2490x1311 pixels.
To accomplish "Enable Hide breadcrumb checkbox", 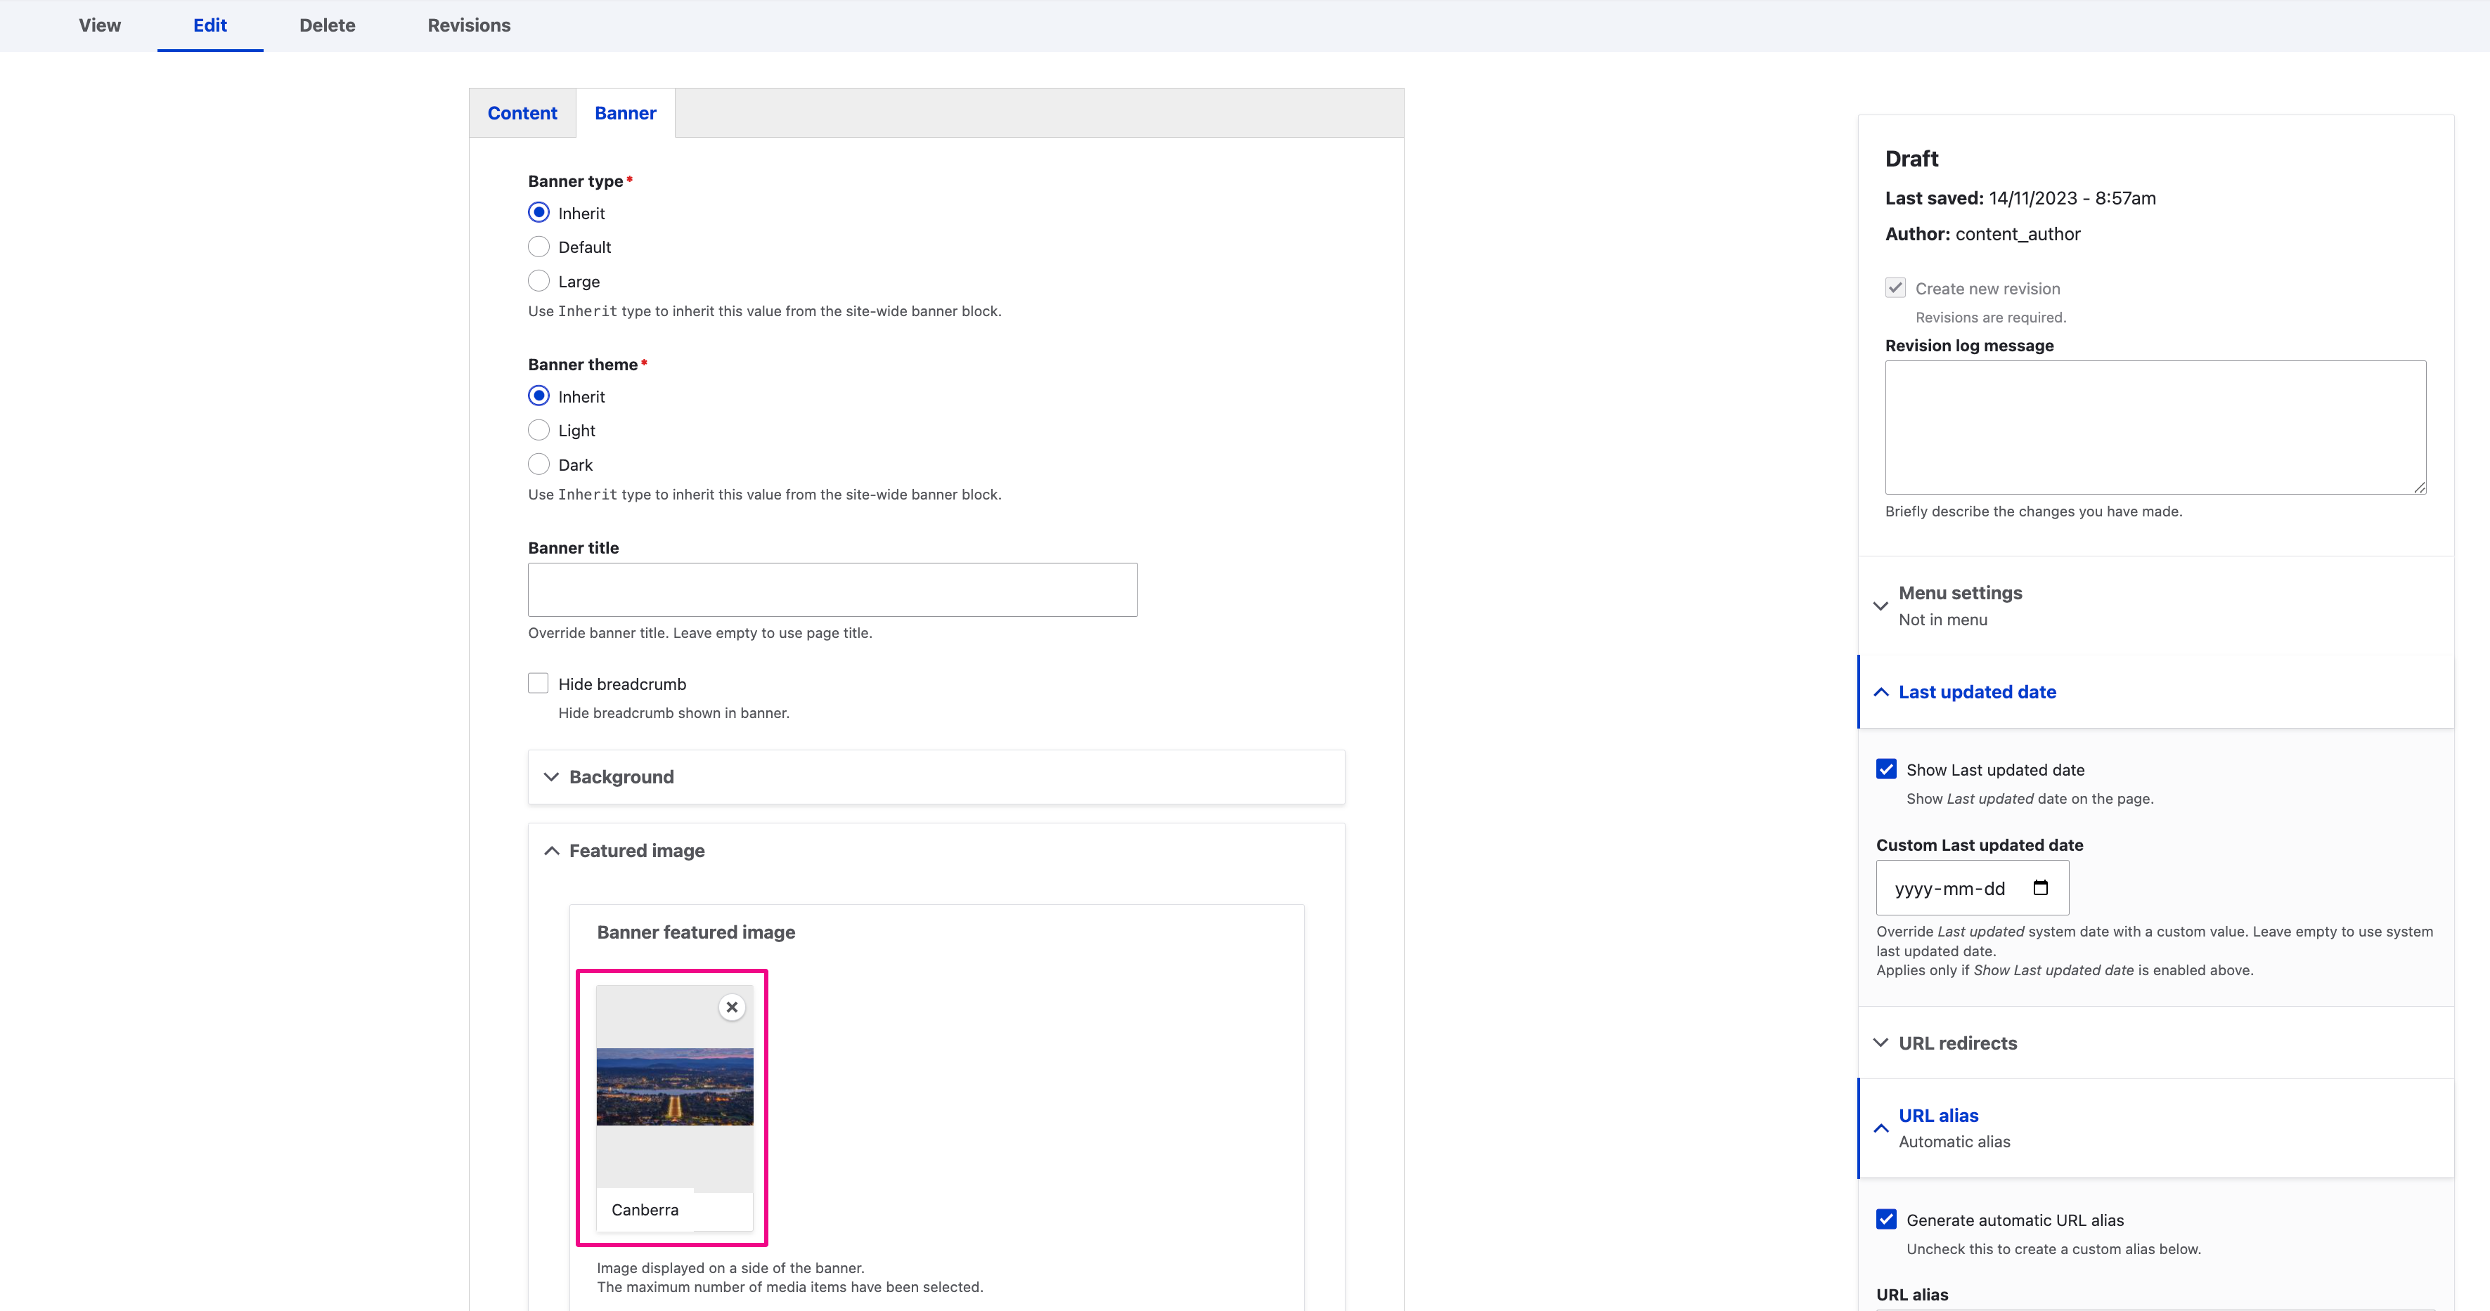I will point(538,684).
